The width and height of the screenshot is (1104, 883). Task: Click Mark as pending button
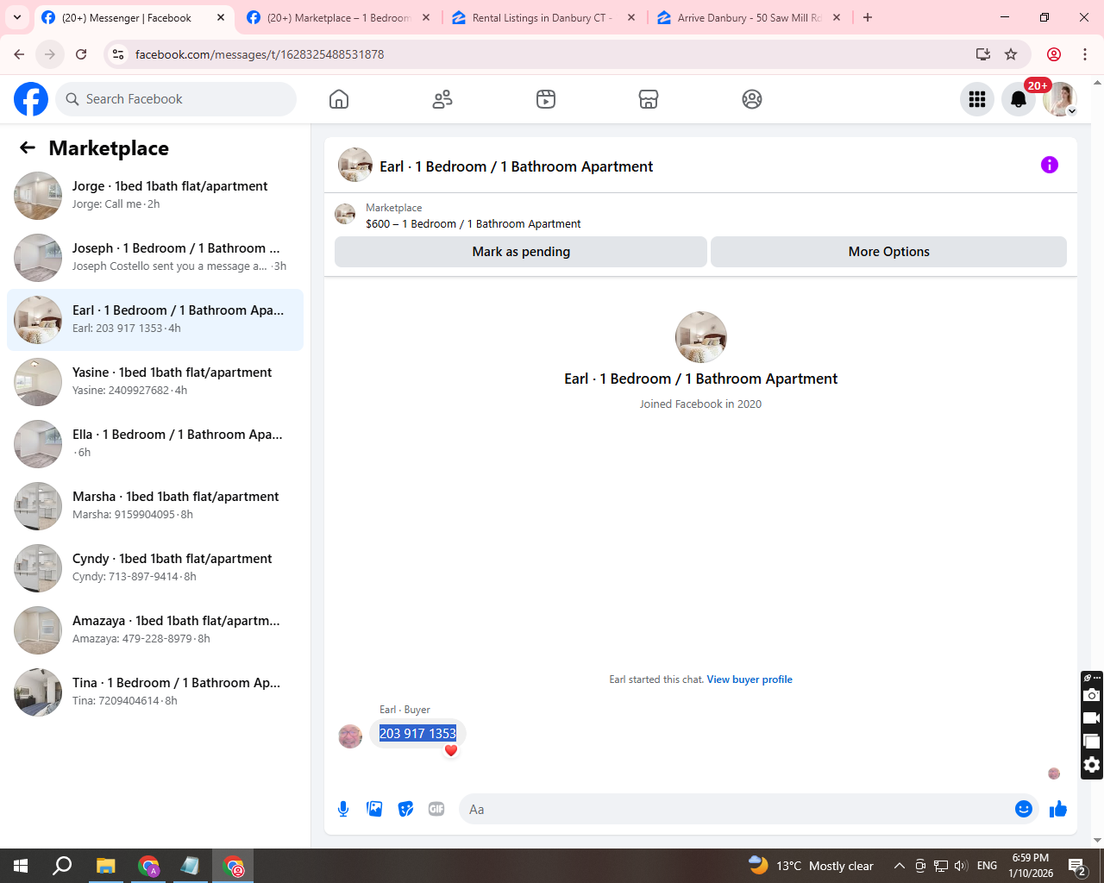click(x=521, y=252)
